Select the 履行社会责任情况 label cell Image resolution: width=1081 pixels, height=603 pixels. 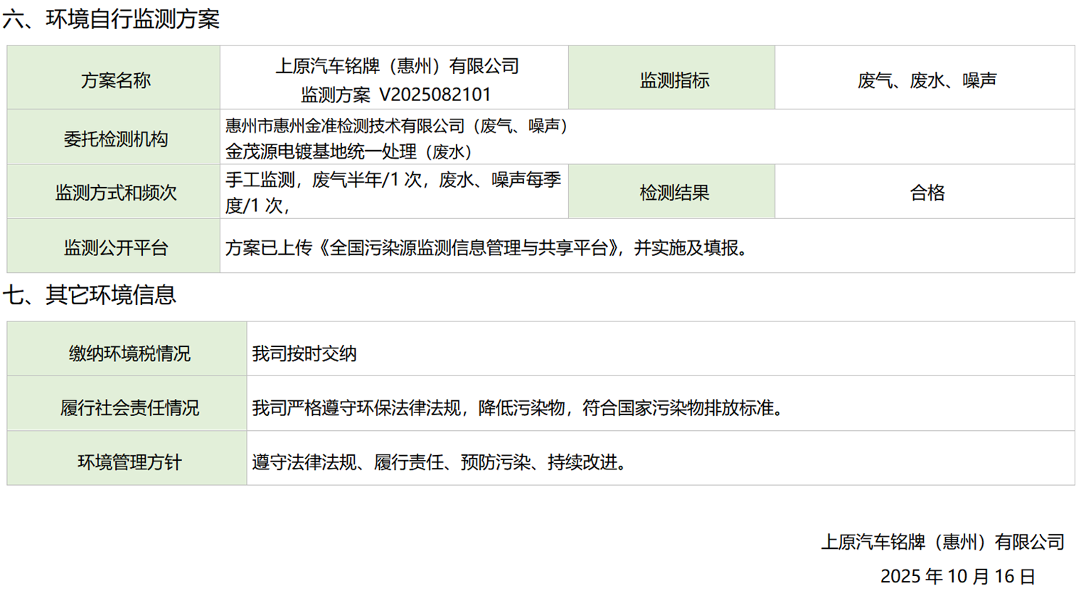click(129, 408)
